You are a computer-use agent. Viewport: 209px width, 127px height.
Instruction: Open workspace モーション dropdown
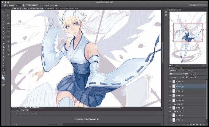[x=198, y=5]
